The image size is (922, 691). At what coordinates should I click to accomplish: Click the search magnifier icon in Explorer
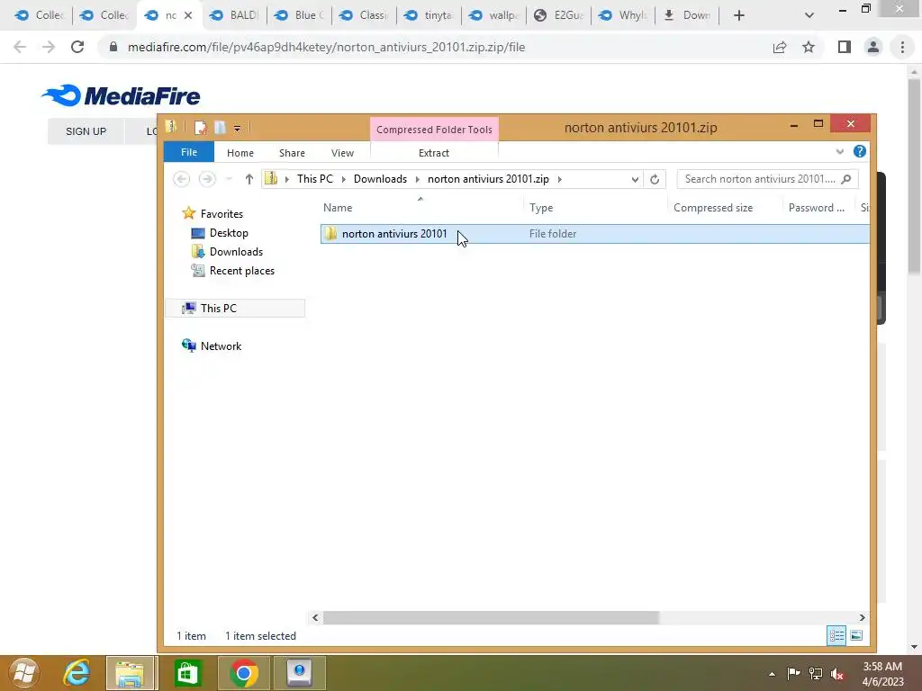pyautogui.click(x=846, y=179)
